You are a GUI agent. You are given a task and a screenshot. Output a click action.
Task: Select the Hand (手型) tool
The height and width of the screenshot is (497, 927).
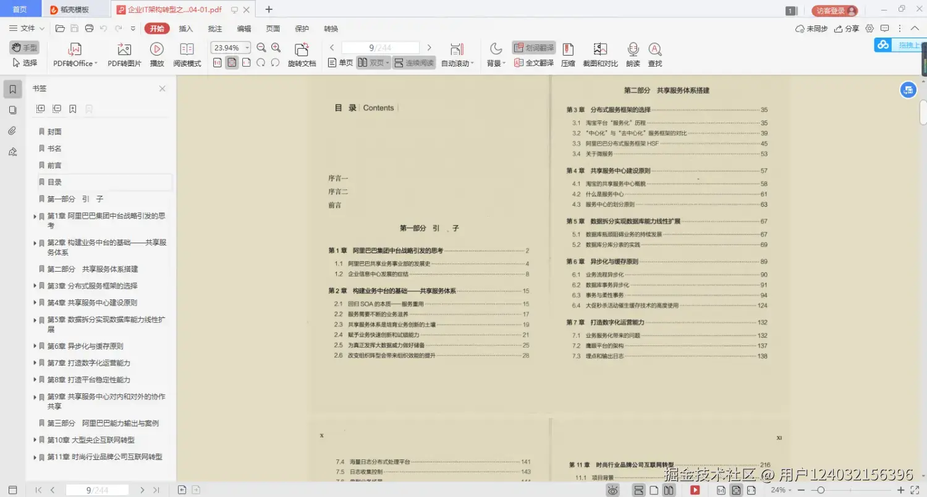coord(24,48)
